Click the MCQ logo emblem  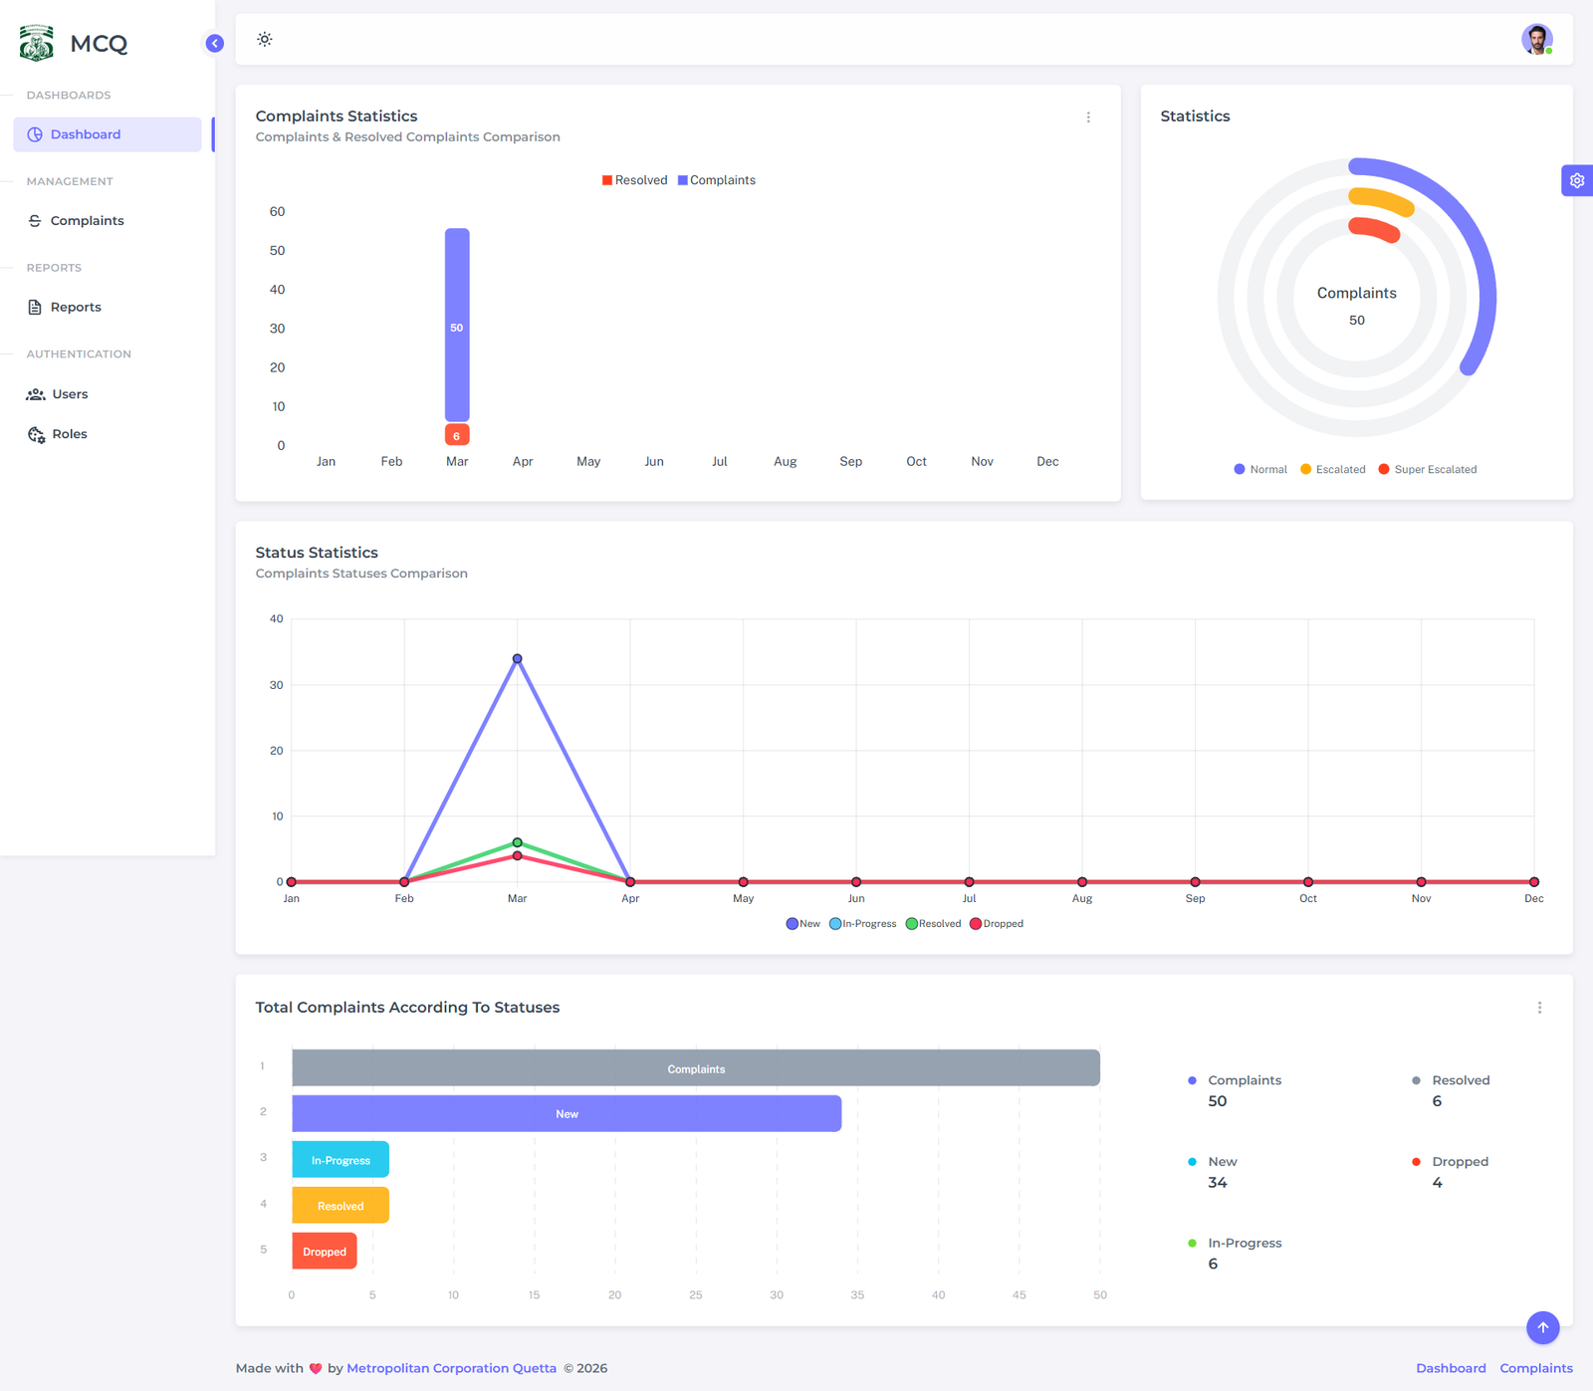(x=37, y=43)
